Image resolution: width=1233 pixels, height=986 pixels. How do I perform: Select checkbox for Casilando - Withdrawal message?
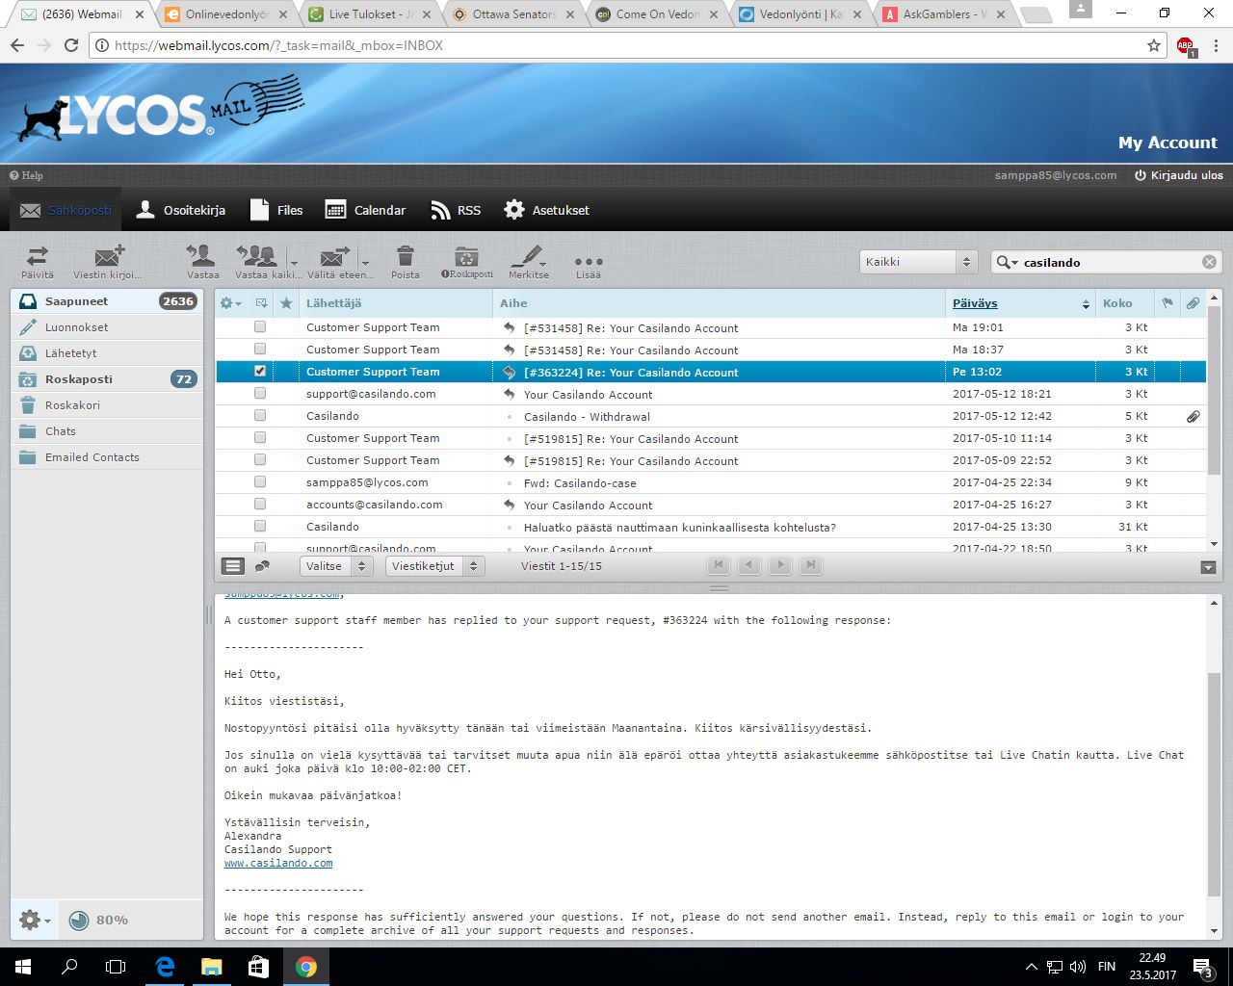(260, 416)
